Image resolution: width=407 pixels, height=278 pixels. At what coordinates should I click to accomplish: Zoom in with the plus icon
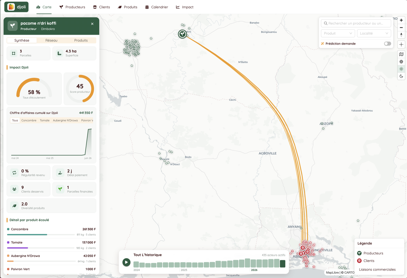pos(401,20)
